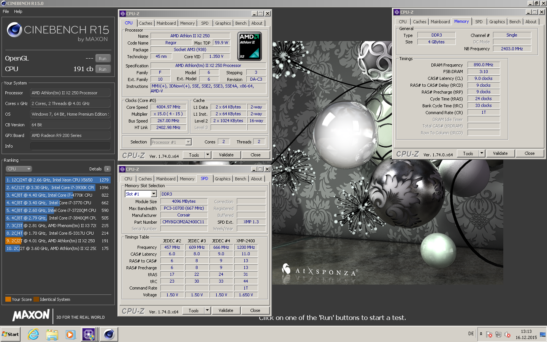Run the OpenGL benchmark

(103, 59)
